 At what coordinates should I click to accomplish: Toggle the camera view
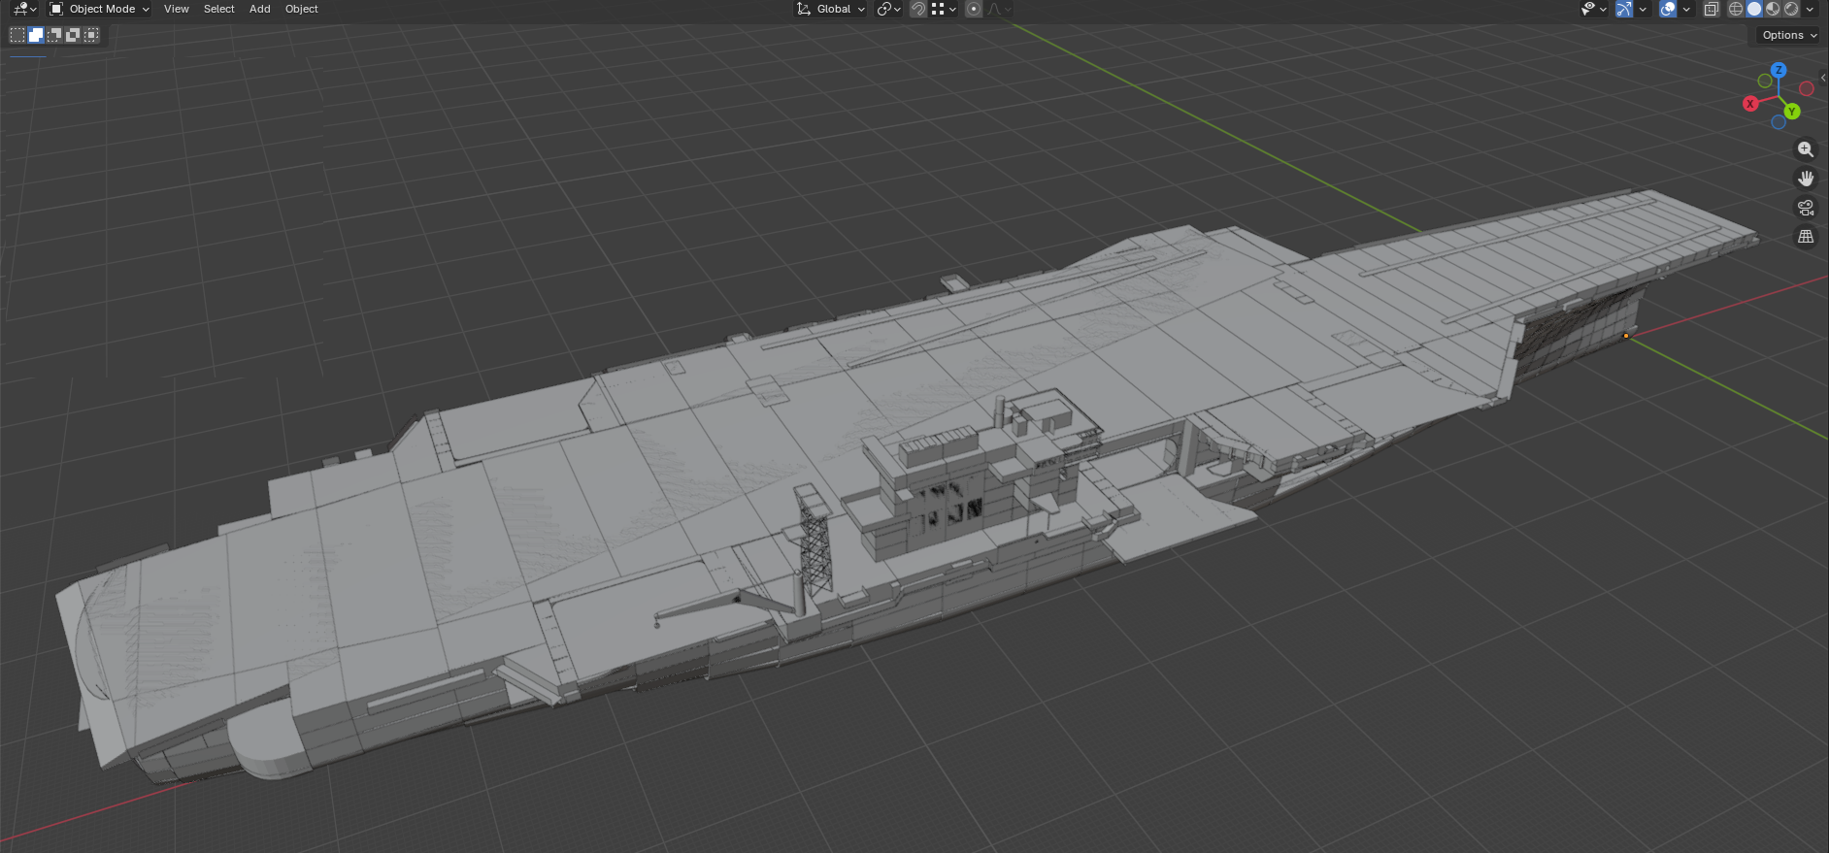1806,208
